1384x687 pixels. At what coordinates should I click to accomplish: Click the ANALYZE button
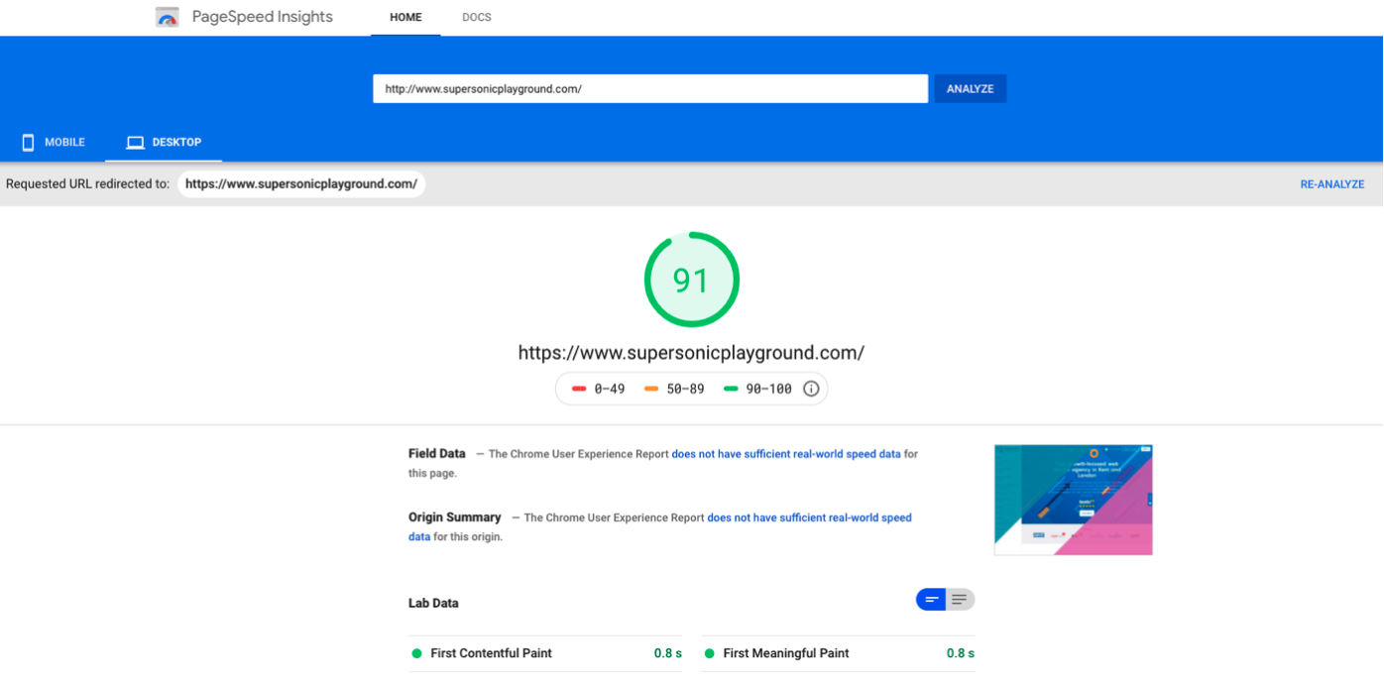[x=971, y=89]
